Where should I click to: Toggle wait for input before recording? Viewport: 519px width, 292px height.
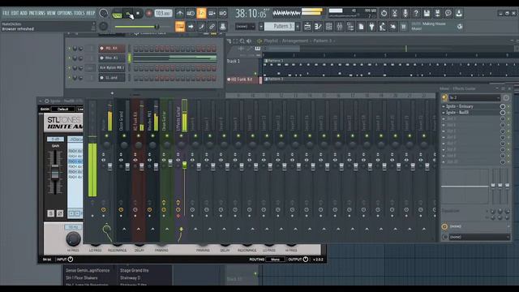[x=191, y=13]
